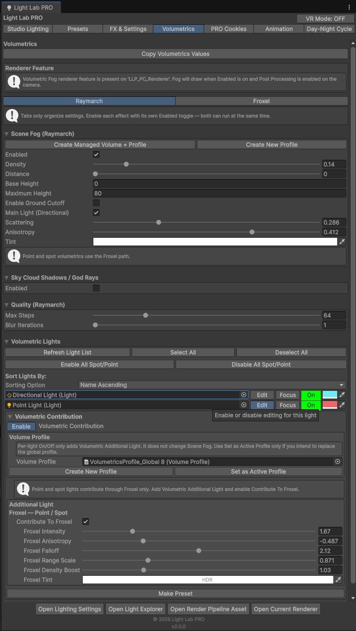Click the Anisotropy slider handle

(252, 232)
